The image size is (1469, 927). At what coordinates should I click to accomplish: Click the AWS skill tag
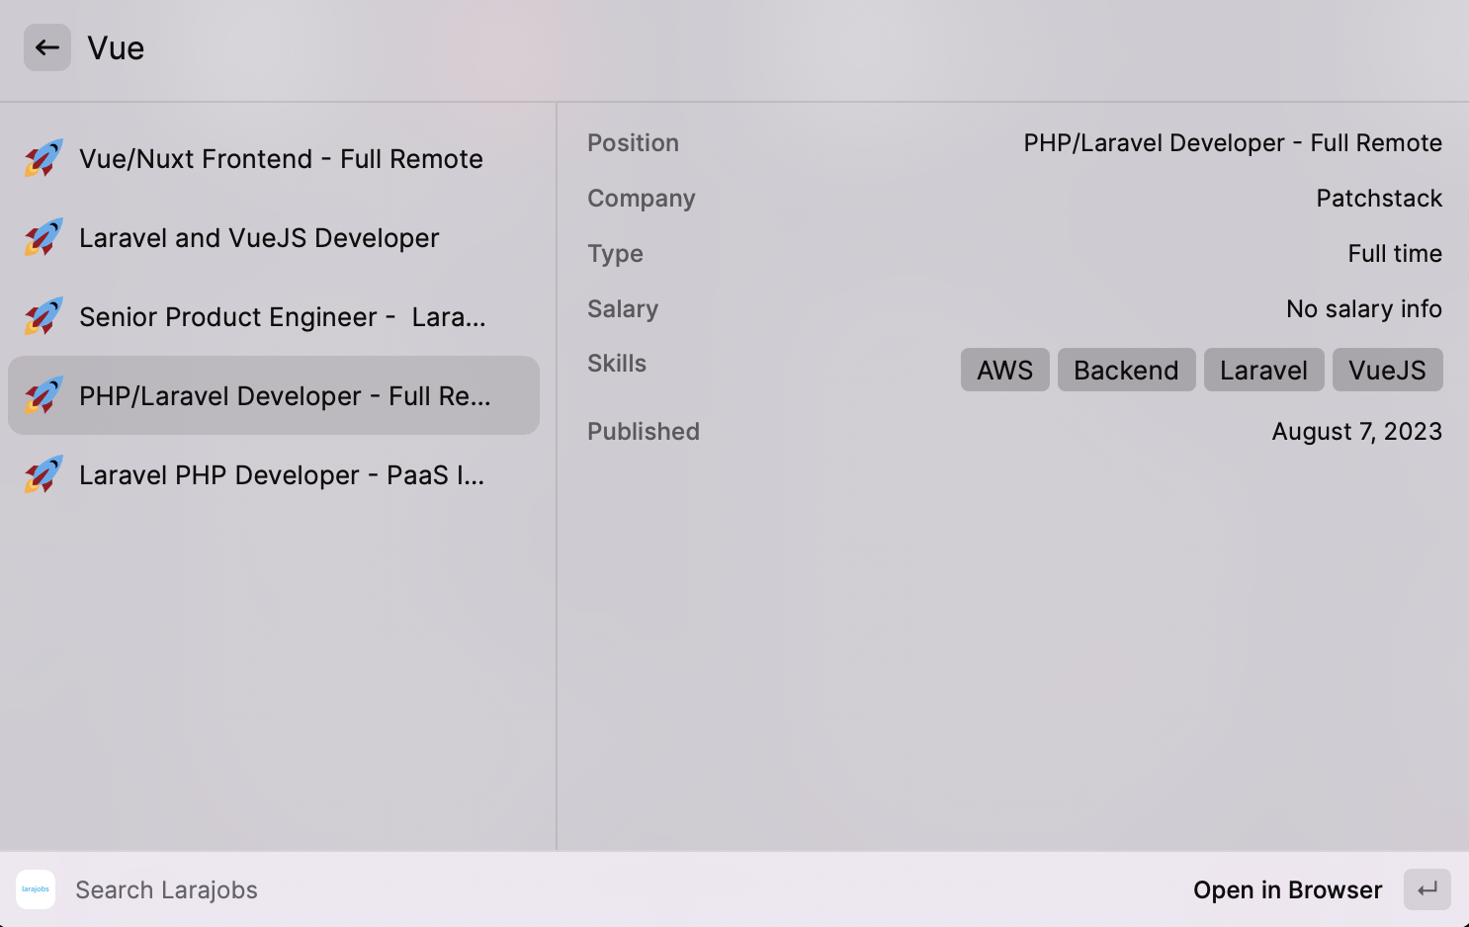pos(1005,370)
